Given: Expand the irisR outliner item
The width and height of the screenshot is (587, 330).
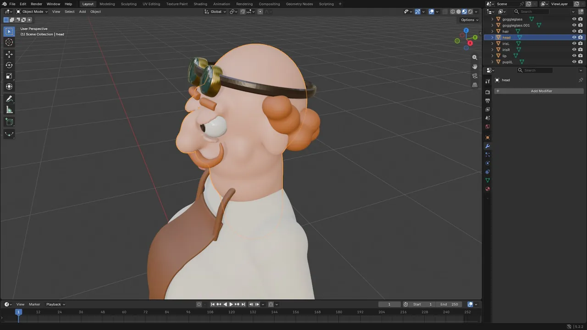Looking at the screenshot, I should 493,49.
